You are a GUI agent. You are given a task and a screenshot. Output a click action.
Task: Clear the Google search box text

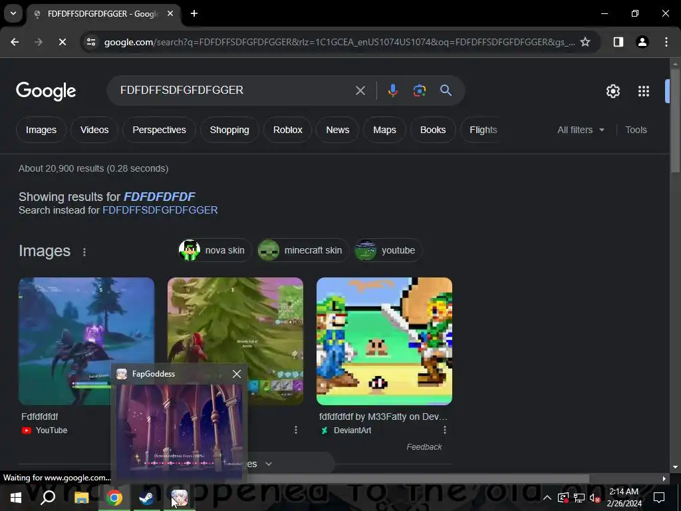pos(360,90)
